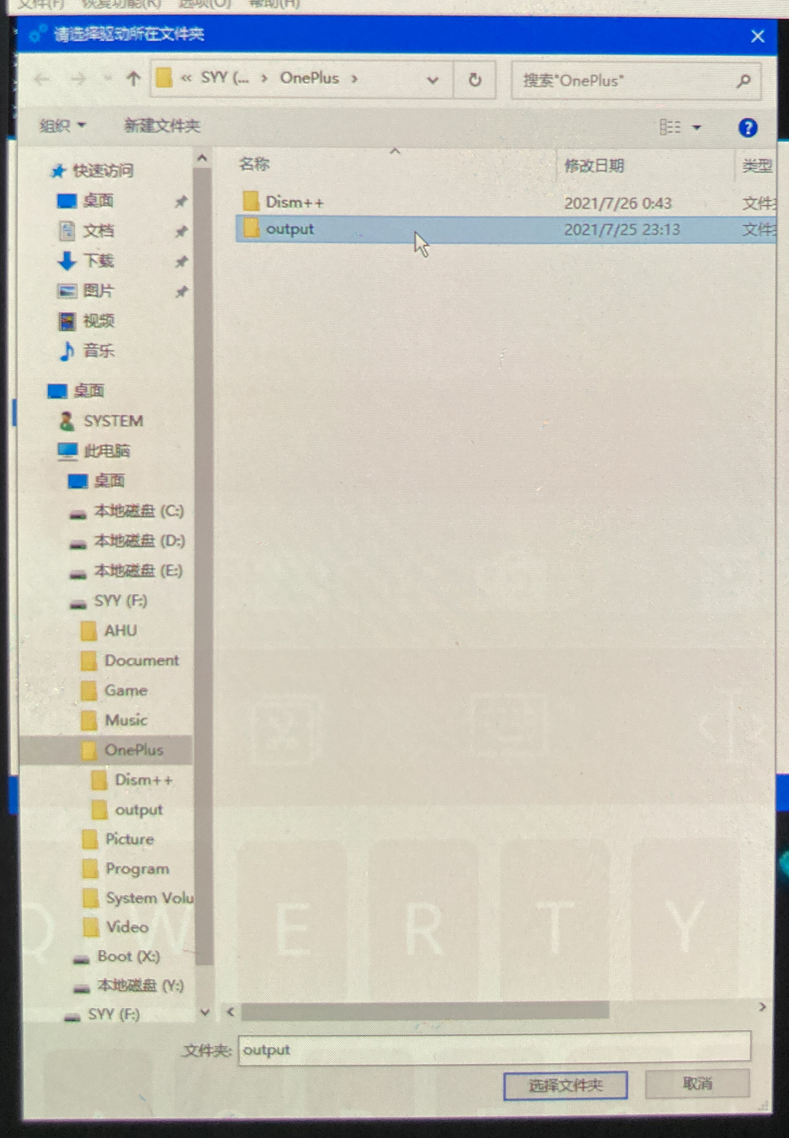
Task: Click the refresh button beside address bar
Action: 474,80
